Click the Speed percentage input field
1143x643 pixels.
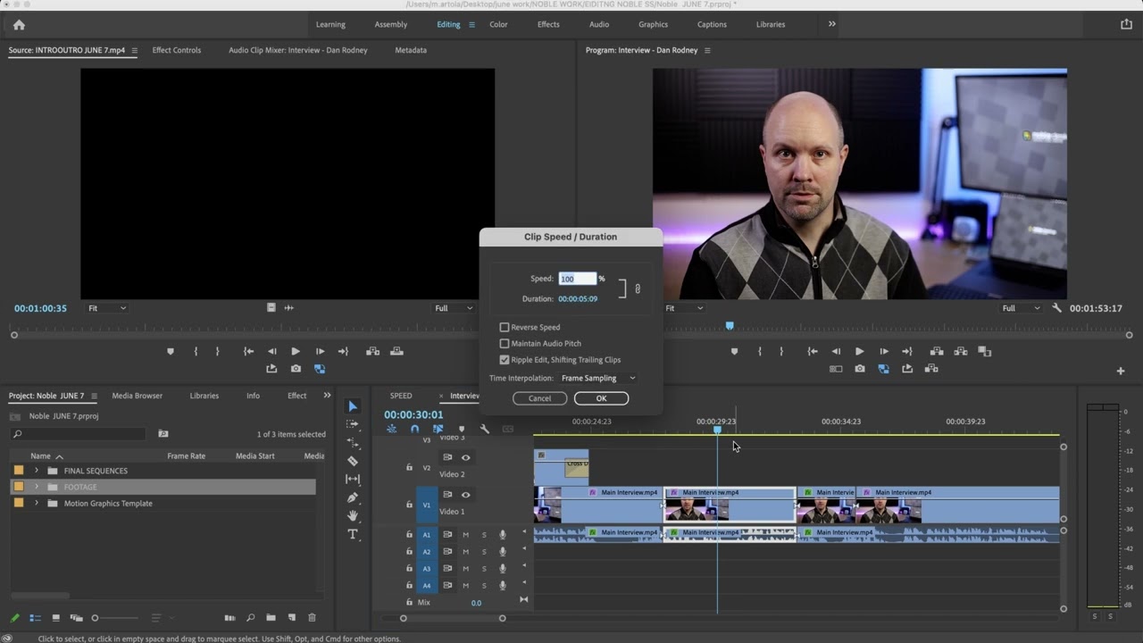pyautogui.click(x=578, y=279)
